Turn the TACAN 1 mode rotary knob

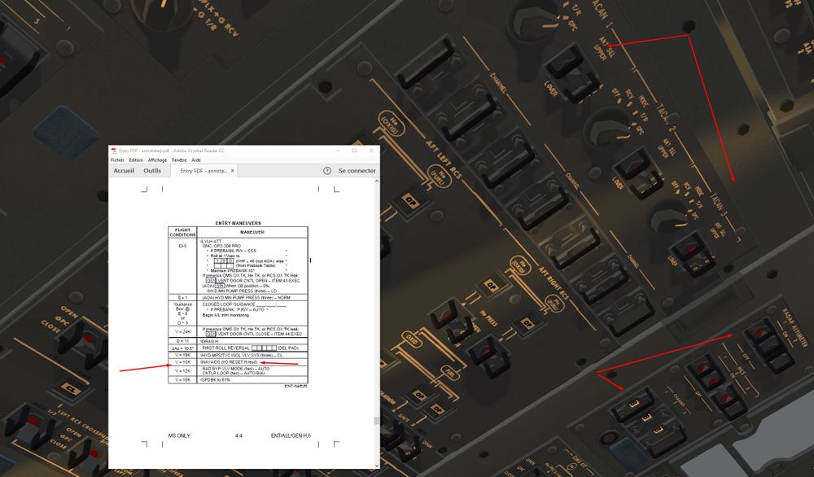(535, 21)
